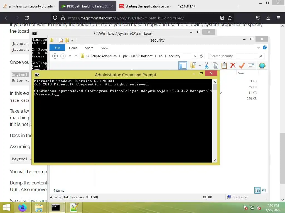This screenshot has width=285, height=213.
Task: Open the File tab in Explorer
Action: pyautogui.click(x=57, y=48)
